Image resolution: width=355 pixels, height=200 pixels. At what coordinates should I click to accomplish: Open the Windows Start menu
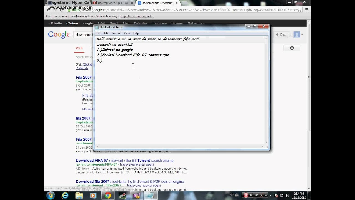click(50, 196)
